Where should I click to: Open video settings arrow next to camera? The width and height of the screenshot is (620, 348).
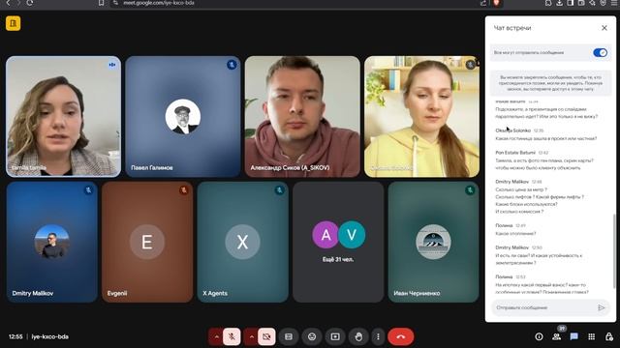[251, 336]
